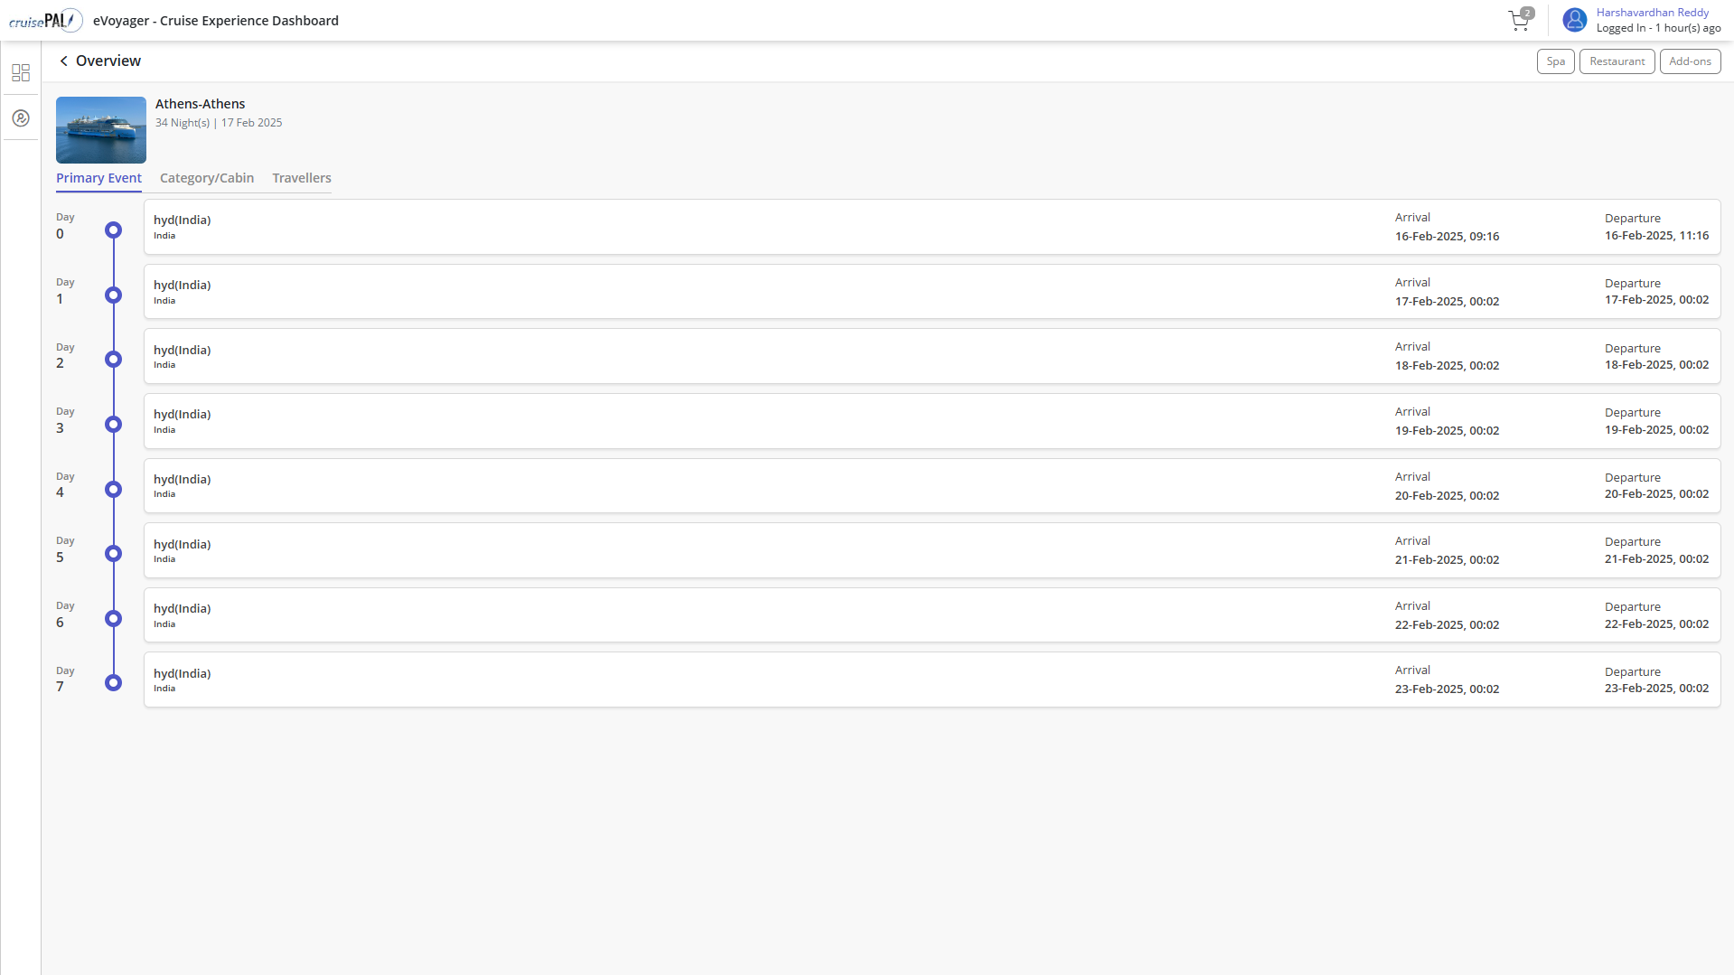
Task: Open the Day 1 hyd(India) event card
Action: point(932,291)
